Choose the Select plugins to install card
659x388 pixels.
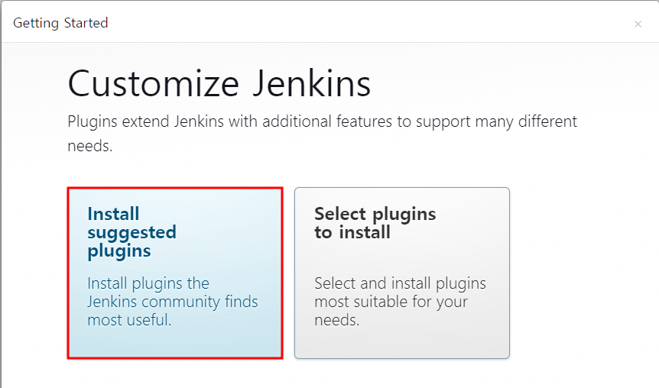[402, 273]
